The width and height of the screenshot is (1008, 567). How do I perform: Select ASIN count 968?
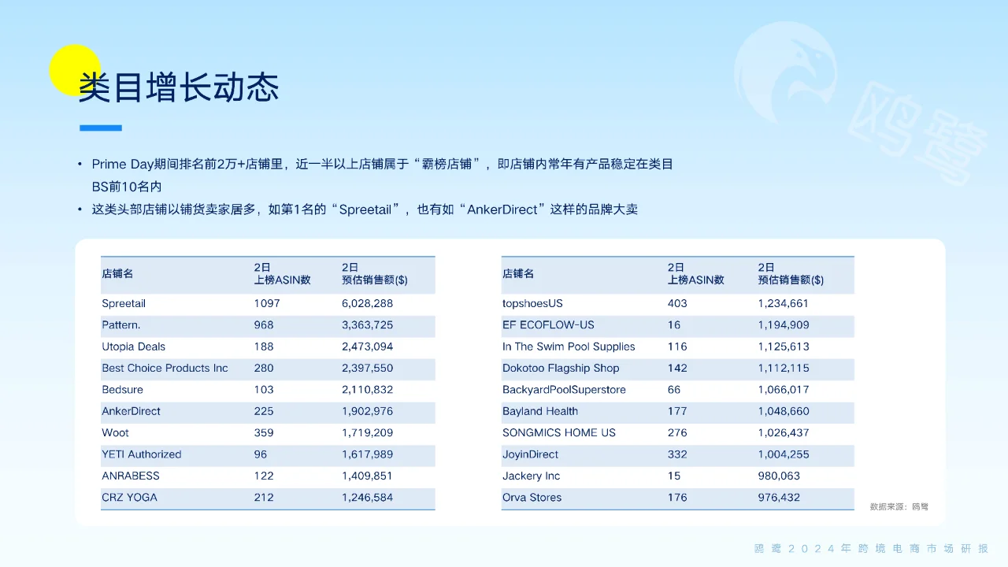pyautogui.click(x=264, y=324)
